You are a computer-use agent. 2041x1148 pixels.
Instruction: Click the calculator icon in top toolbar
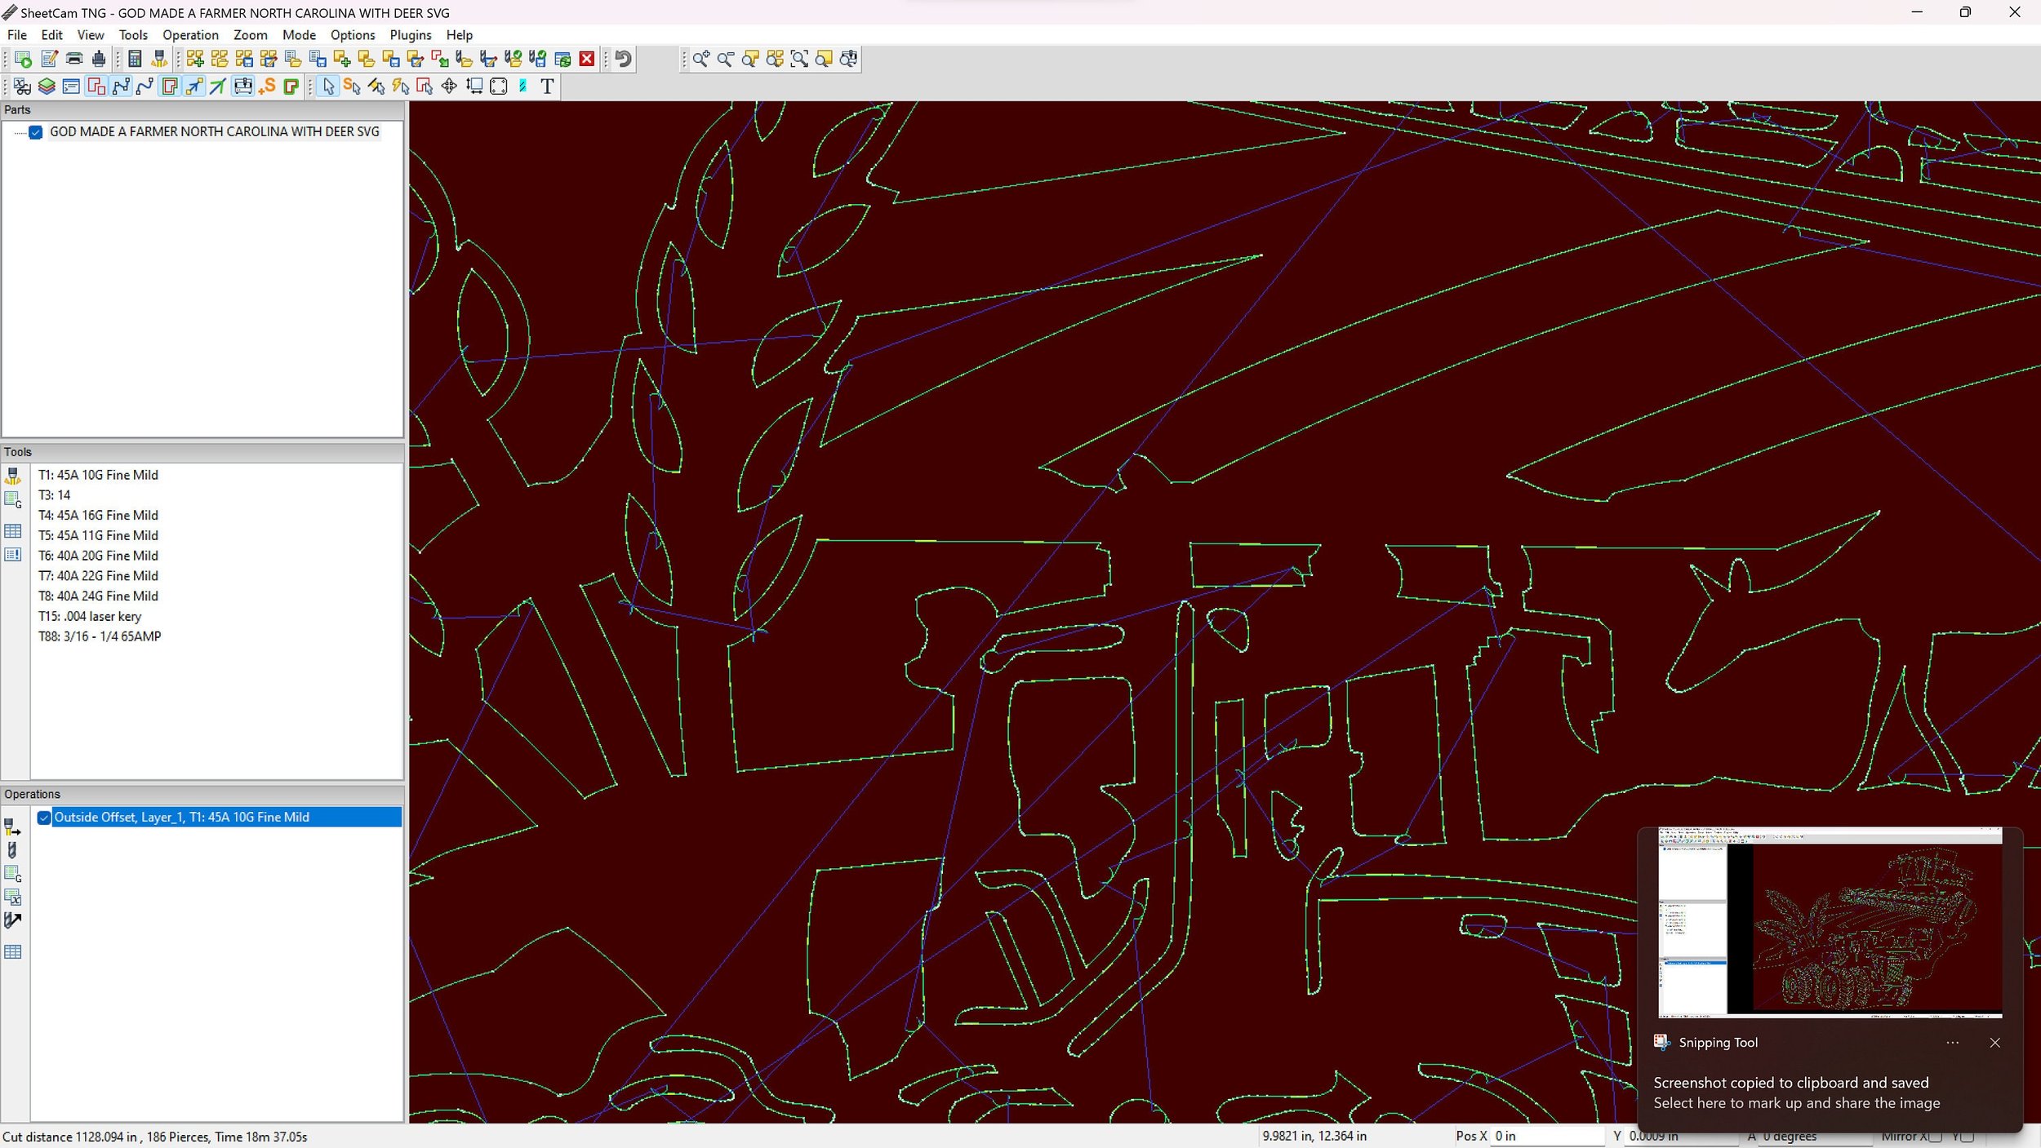coord(135,59)
